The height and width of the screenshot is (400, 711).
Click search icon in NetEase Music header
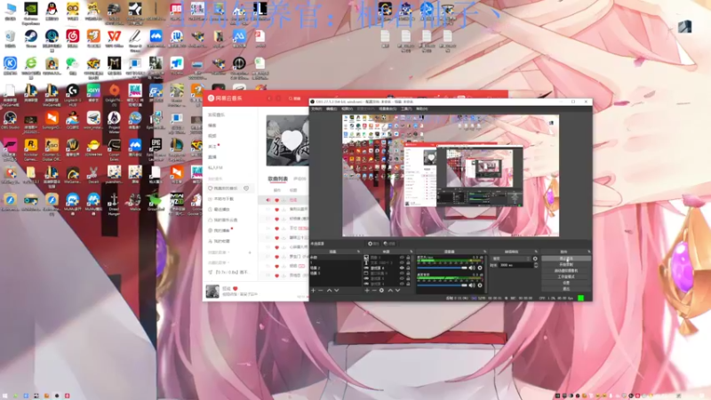click(291, 98)
